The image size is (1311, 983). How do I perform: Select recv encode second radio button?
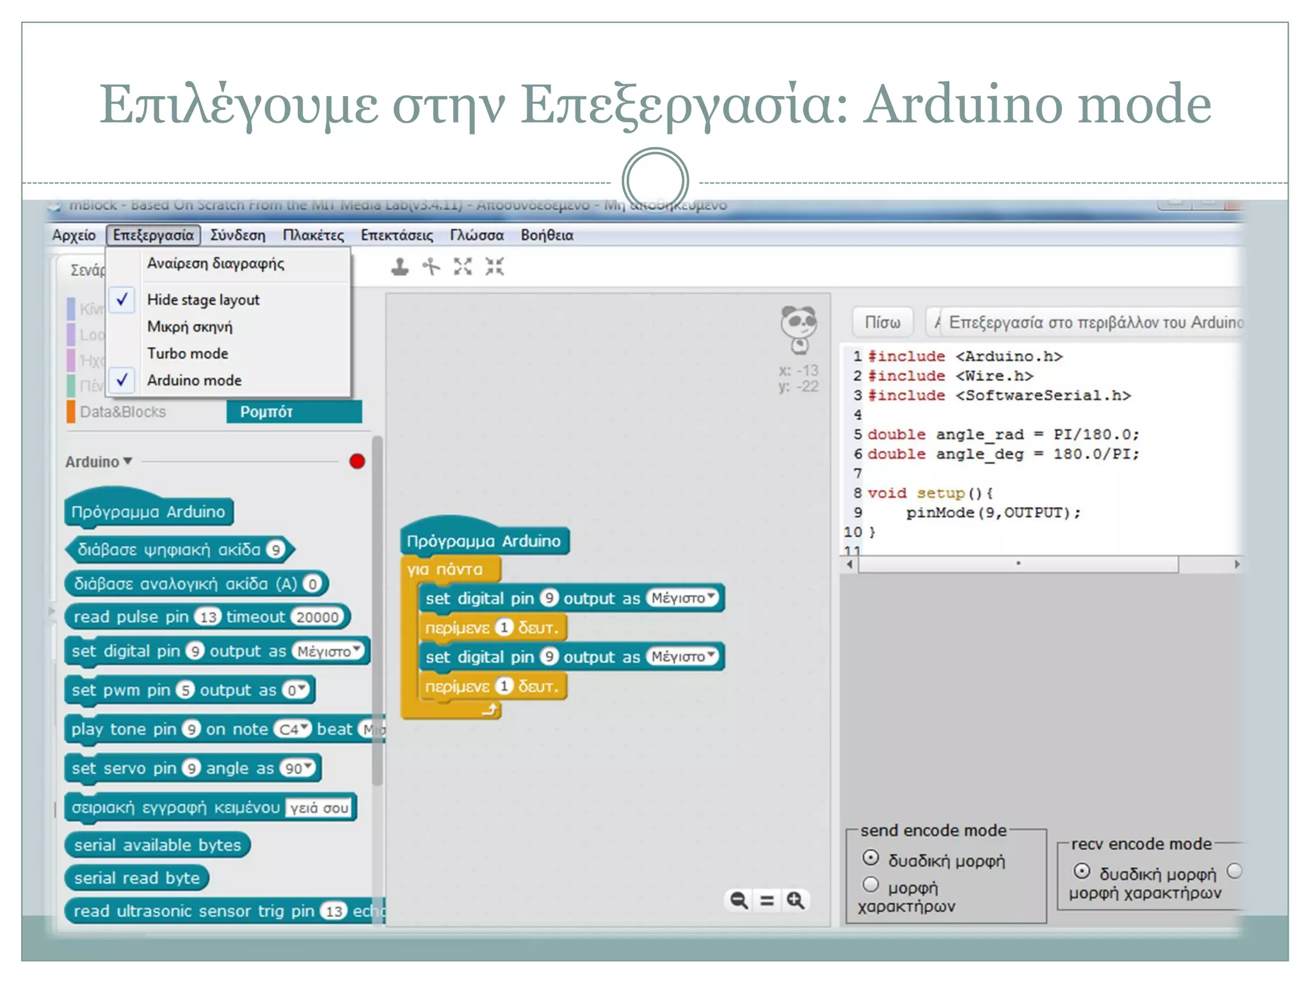1235,871
